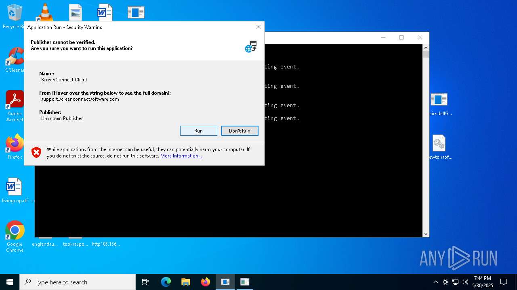Click the Don't Run button

(x=240, y=130)
